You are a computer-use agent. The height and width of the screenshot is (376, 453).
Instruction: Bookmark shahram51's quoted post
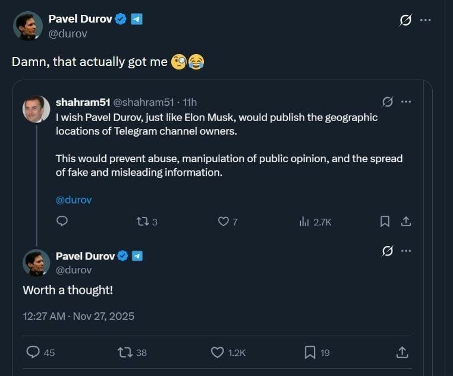coord(385,222)
